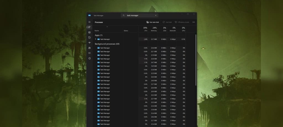Maximize the Task Manager window
The height and width of the screenshot is (127, 283).
pos(188,14)
